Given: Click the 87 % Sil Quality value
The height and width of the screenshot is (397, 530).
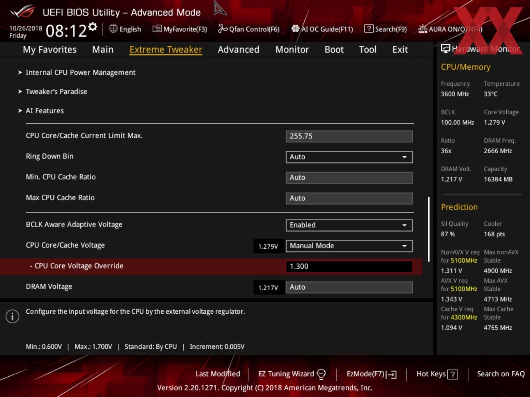Looking at the screenshot, I should [x=448, y=234].
